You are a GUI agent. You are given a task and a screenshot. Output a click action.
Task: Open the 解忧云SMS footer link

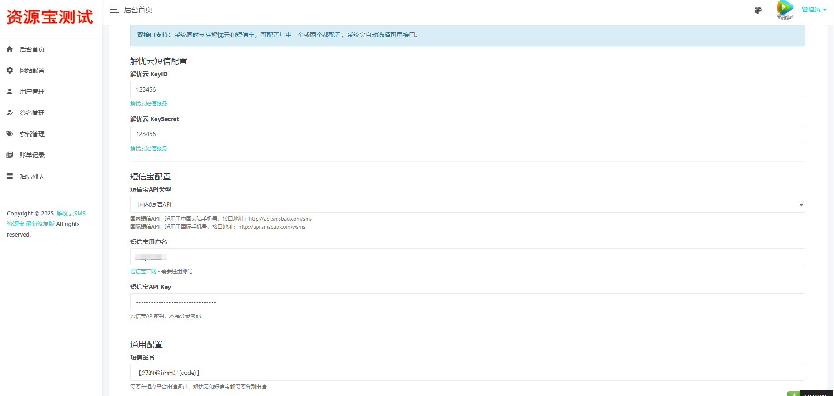[x=71, y=214]
